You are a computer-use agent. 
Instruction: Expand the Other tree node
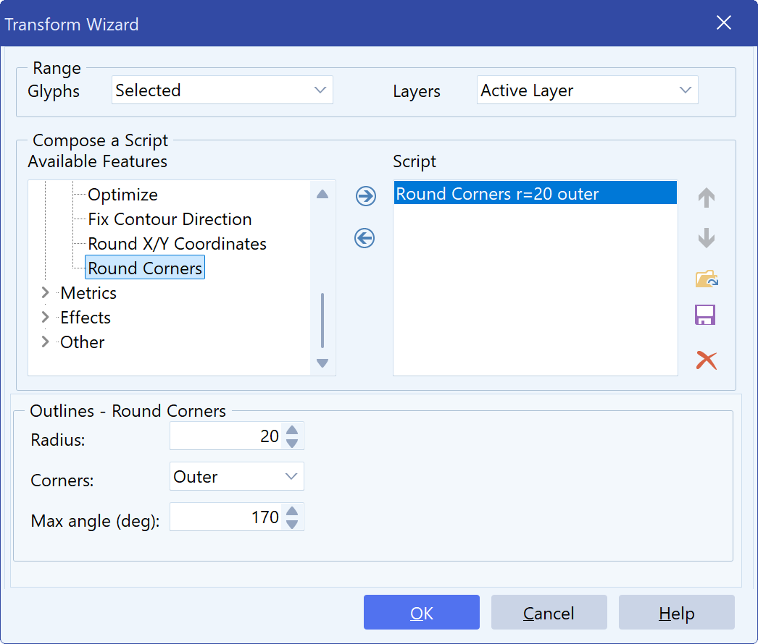(45, 342)
